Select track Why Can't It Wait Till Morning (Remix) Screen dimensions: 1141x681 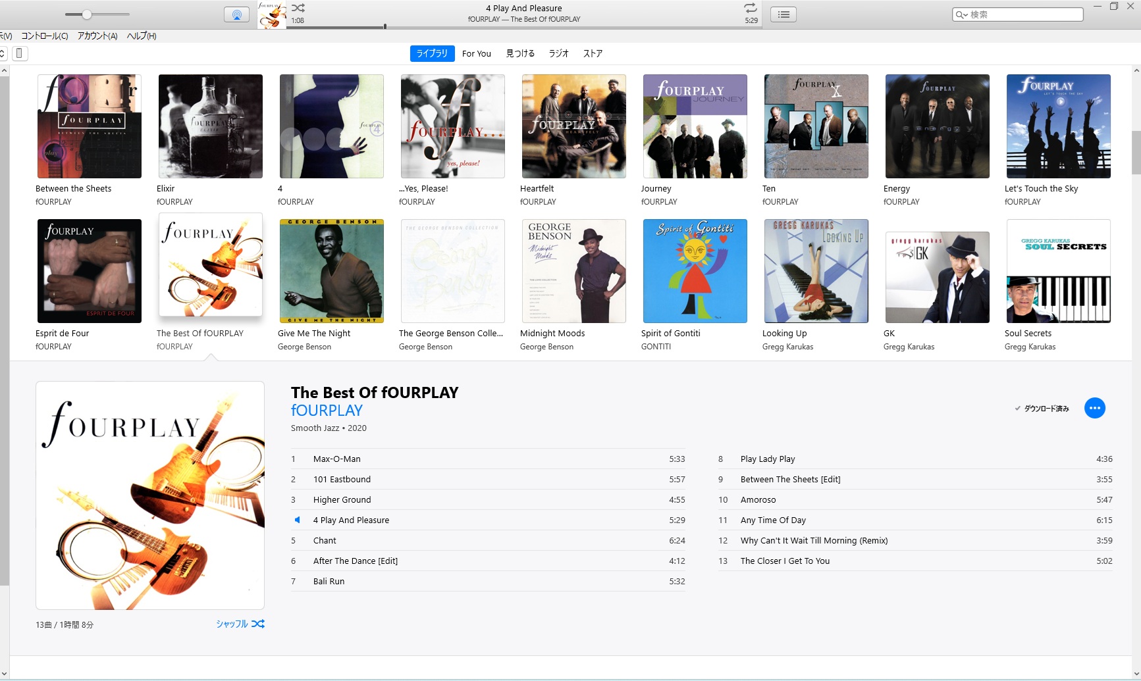coord(915,540)
